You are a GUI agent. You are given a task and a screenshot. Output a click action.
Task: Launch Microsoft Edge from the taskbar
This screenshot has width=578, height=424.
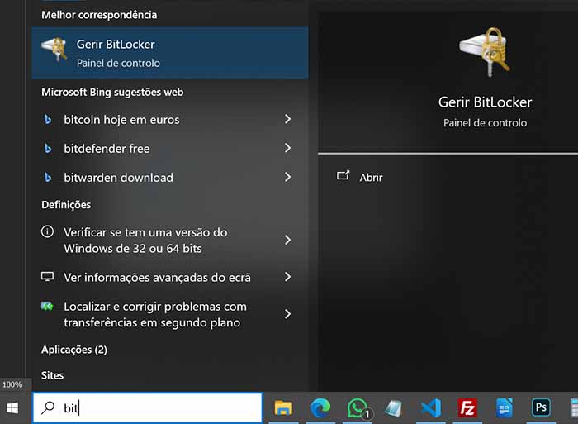tap(320, 408)
